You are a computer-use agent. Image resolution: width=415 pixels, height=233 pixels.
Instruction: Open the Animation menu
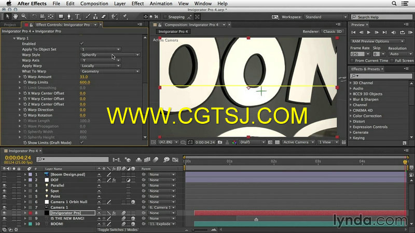click(x=161, y=4)
